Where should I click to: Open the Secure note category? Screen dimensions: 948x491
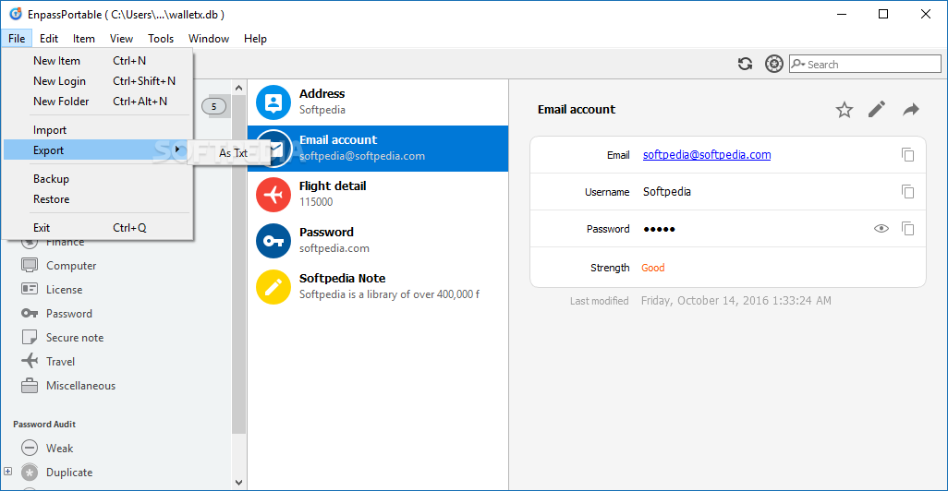[75, 338]
